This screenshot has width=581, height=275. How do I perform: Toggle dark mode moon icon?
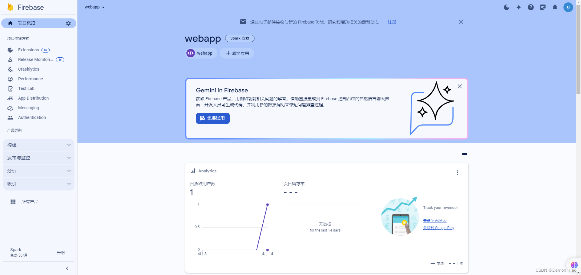[x=507, y=7]
